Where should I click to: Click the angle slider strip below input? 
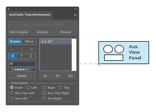[22, 70]
